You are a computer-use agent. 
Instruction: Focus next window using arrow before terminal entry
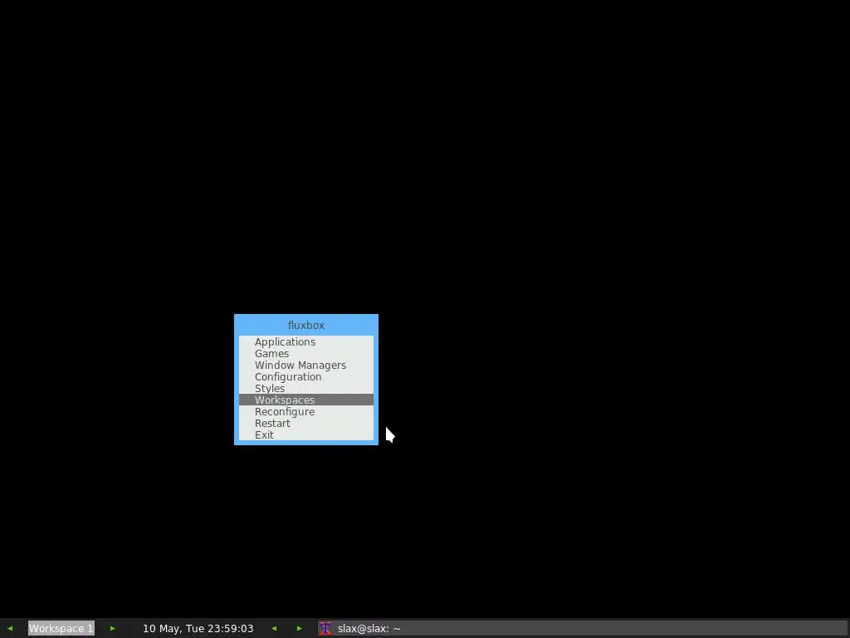pyautogui.click(x=299, y=628)
